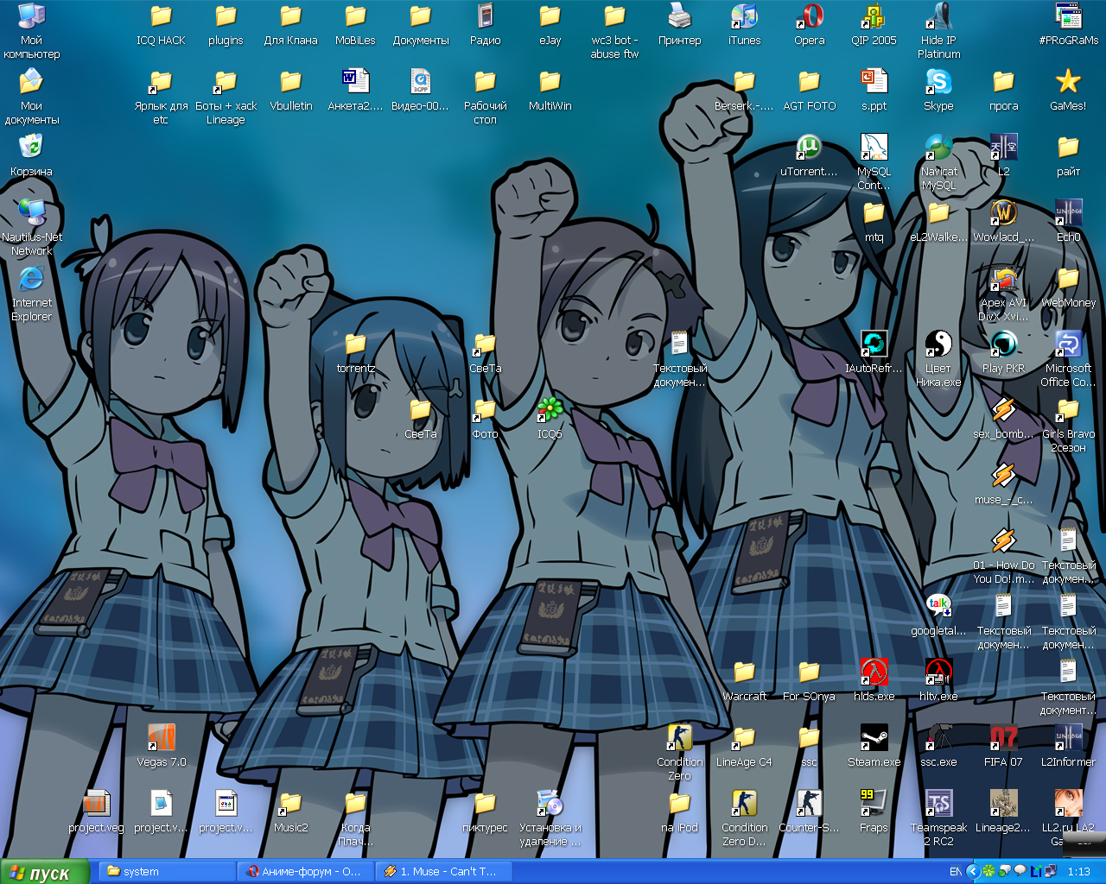Viewport: 1106px width, 884px height.
Task: Expand hidden system tray icons arrow
Action: (x=973, y=872)
